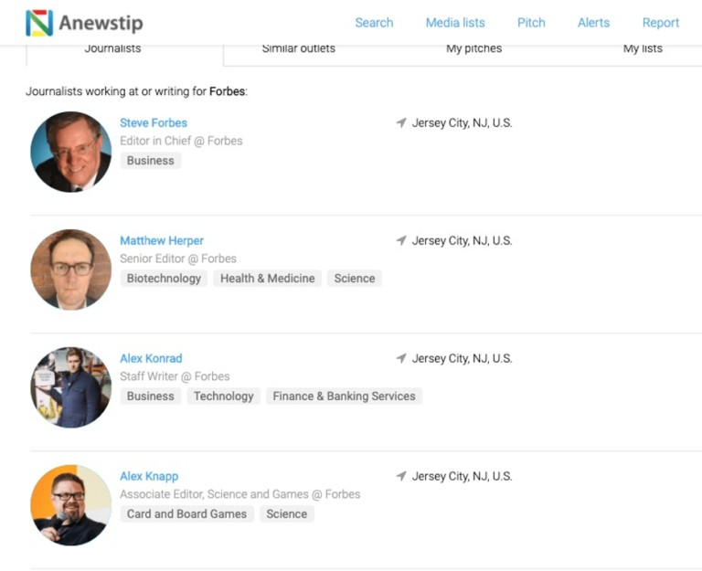
Task: Open Matthew Herper profile photo
Action: tap(70, 270)
